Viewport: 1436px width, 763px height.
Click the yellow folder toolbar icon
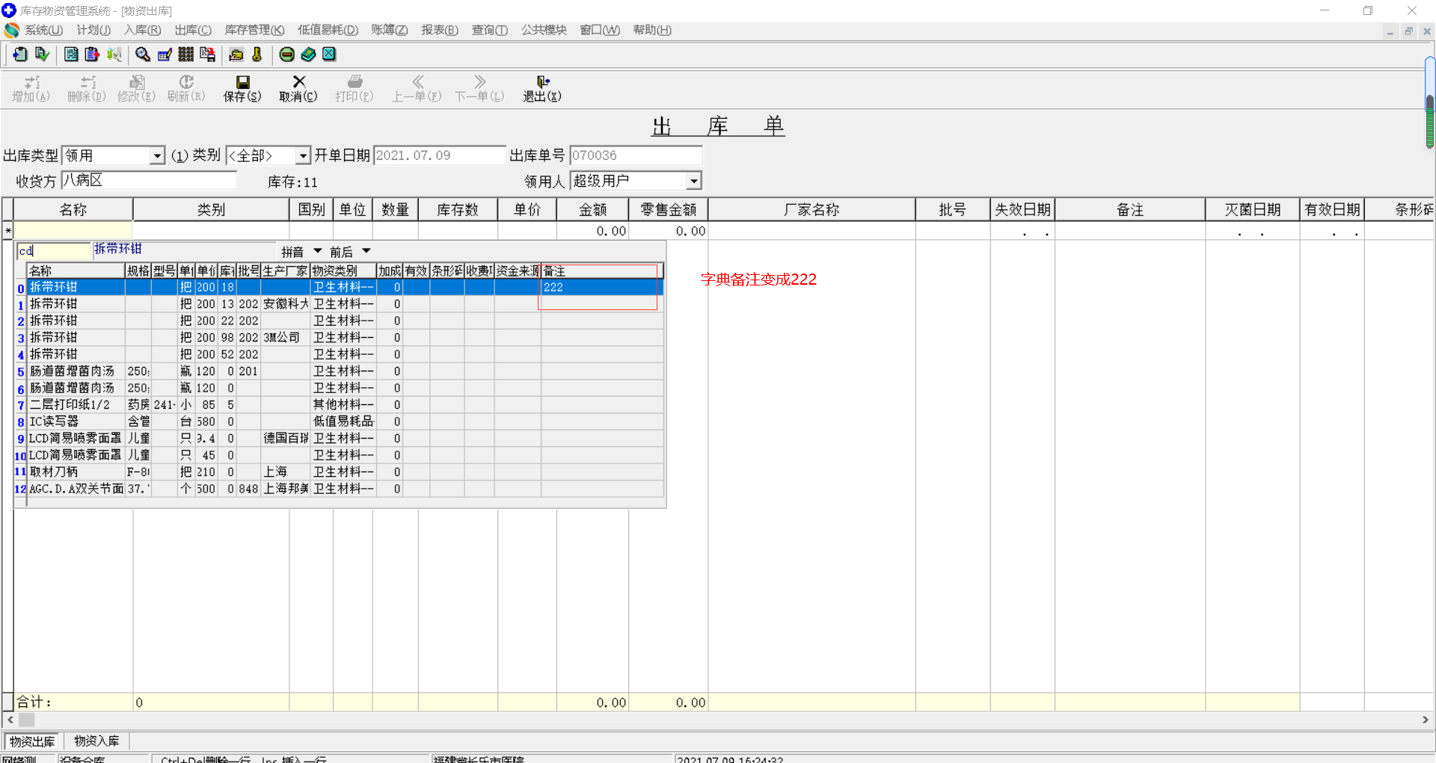(236, 55)
